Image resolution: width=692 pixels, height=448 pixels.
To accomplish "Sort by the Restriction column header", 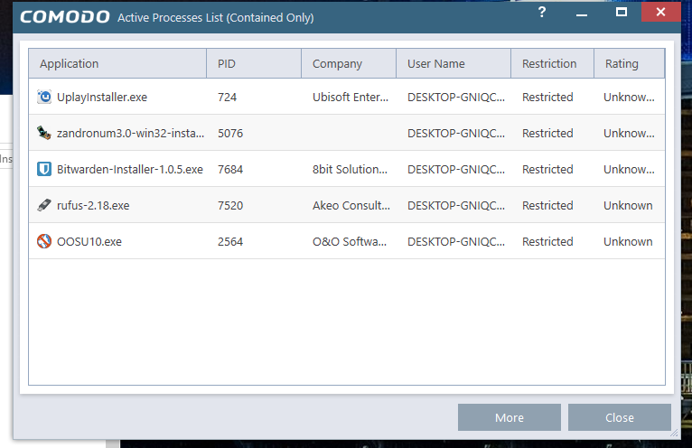I will coord(553,63).
